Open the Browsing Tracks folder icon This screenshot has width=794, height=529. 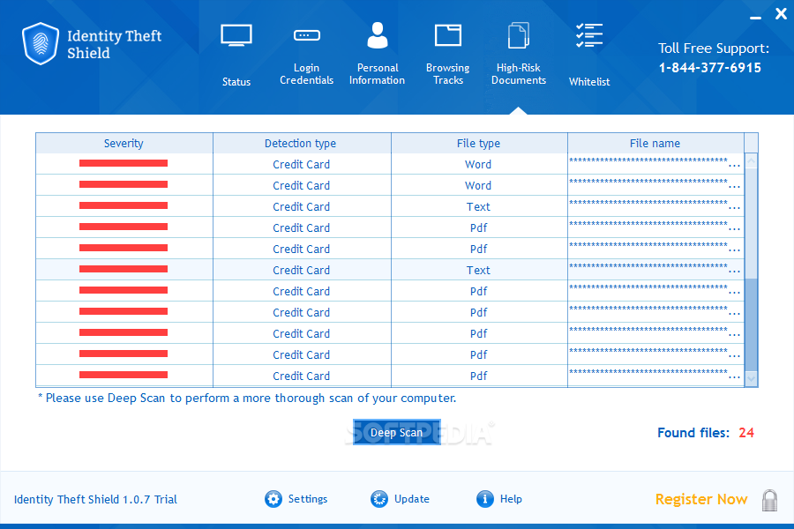coord(448,35)
